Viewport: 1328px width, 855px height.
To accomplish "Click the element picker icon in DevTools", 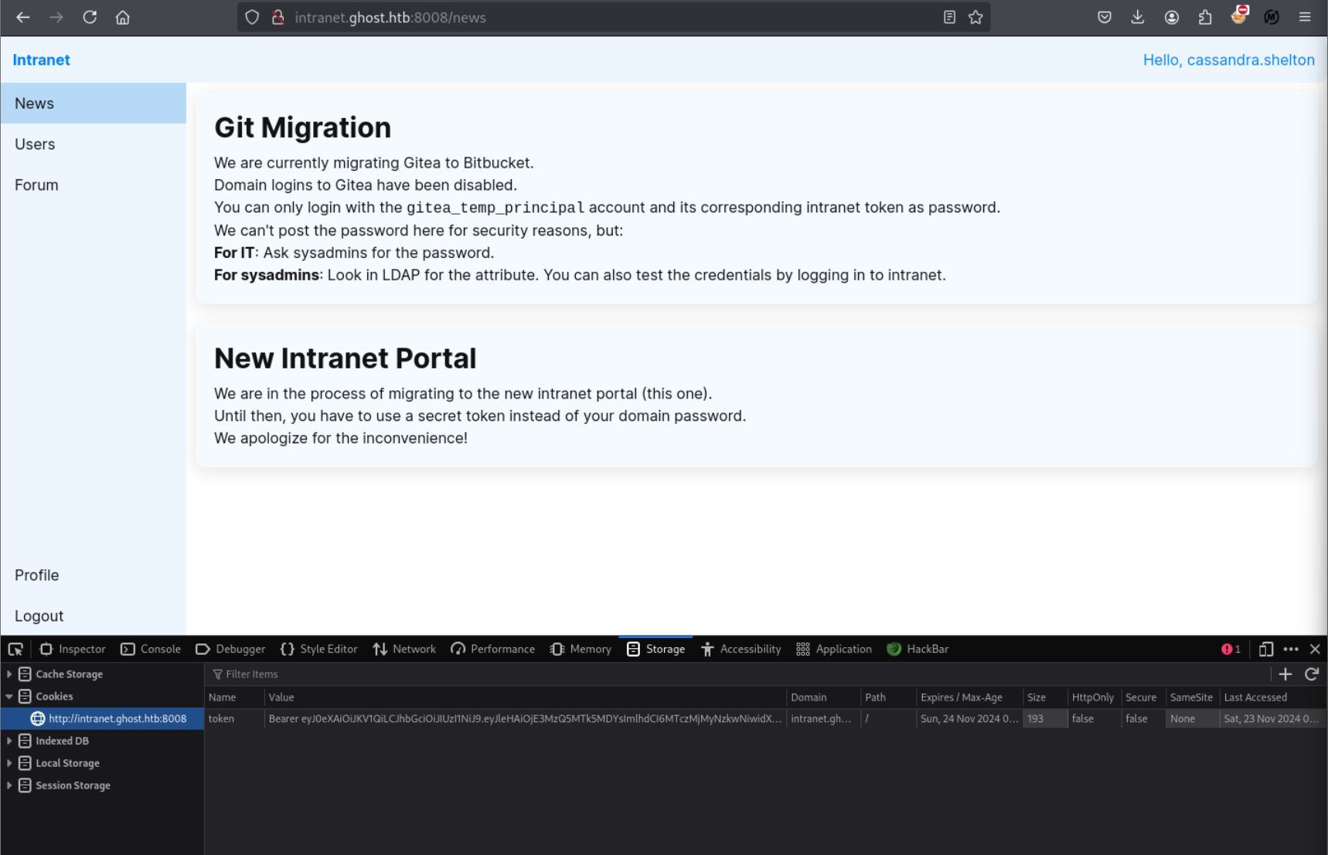I will coord(15,649).
